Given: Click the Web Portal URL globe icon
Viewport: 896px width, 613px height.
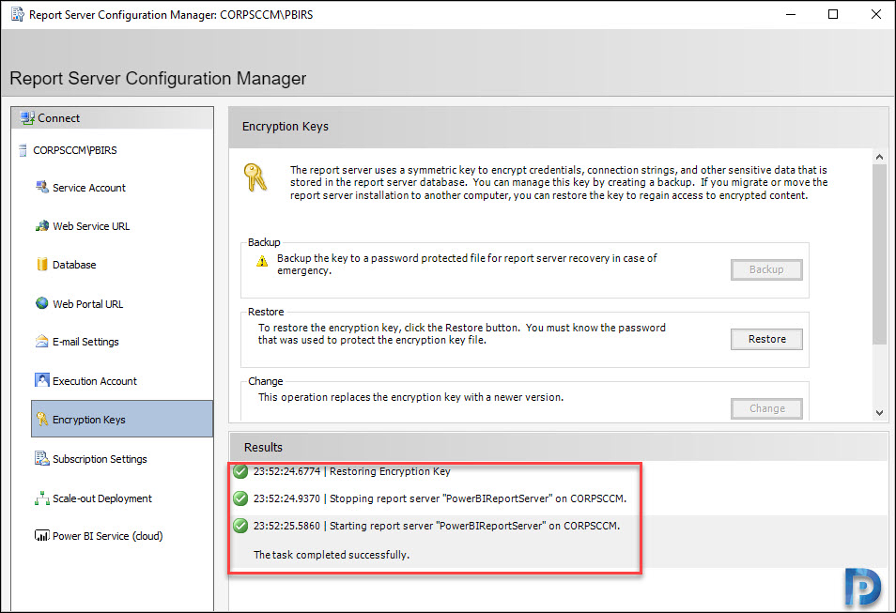Looking at the screenshot, I should pyautogui.click(x=41, y=303).
